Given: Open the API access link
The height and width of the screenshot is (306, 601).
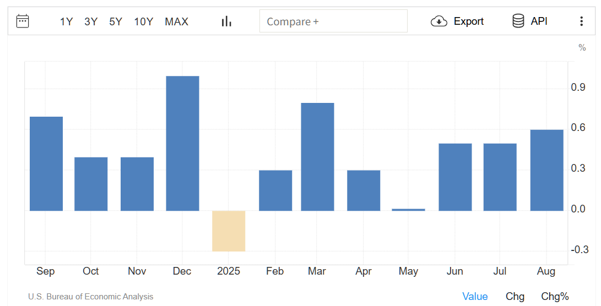Looking at the screenshot, I should coord(539,21).
